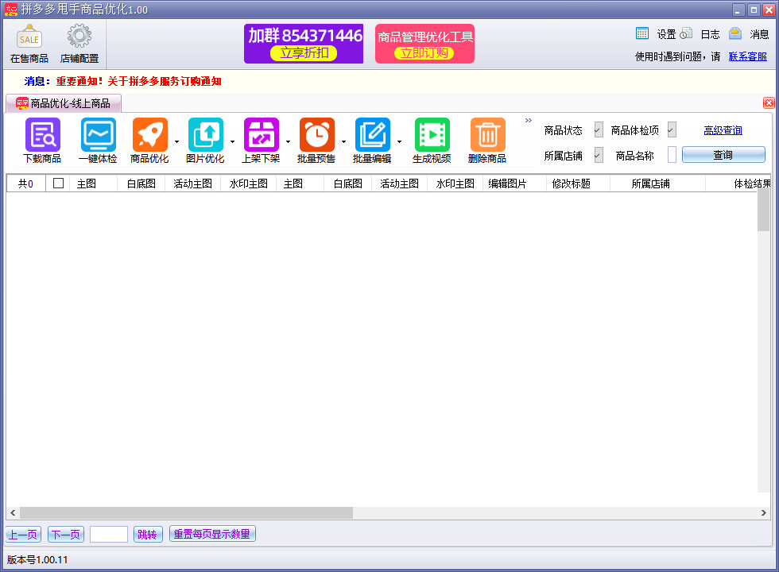
Task: Click the page number input box
Action: coord(109,534)
